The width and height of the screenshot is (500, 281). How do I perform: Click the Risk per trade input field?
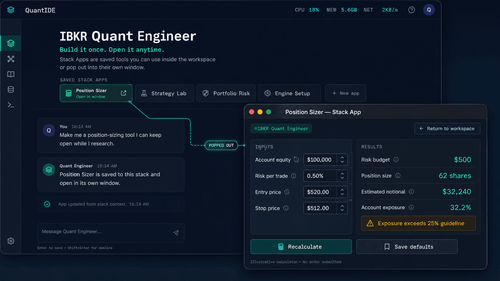click(325, 176)
